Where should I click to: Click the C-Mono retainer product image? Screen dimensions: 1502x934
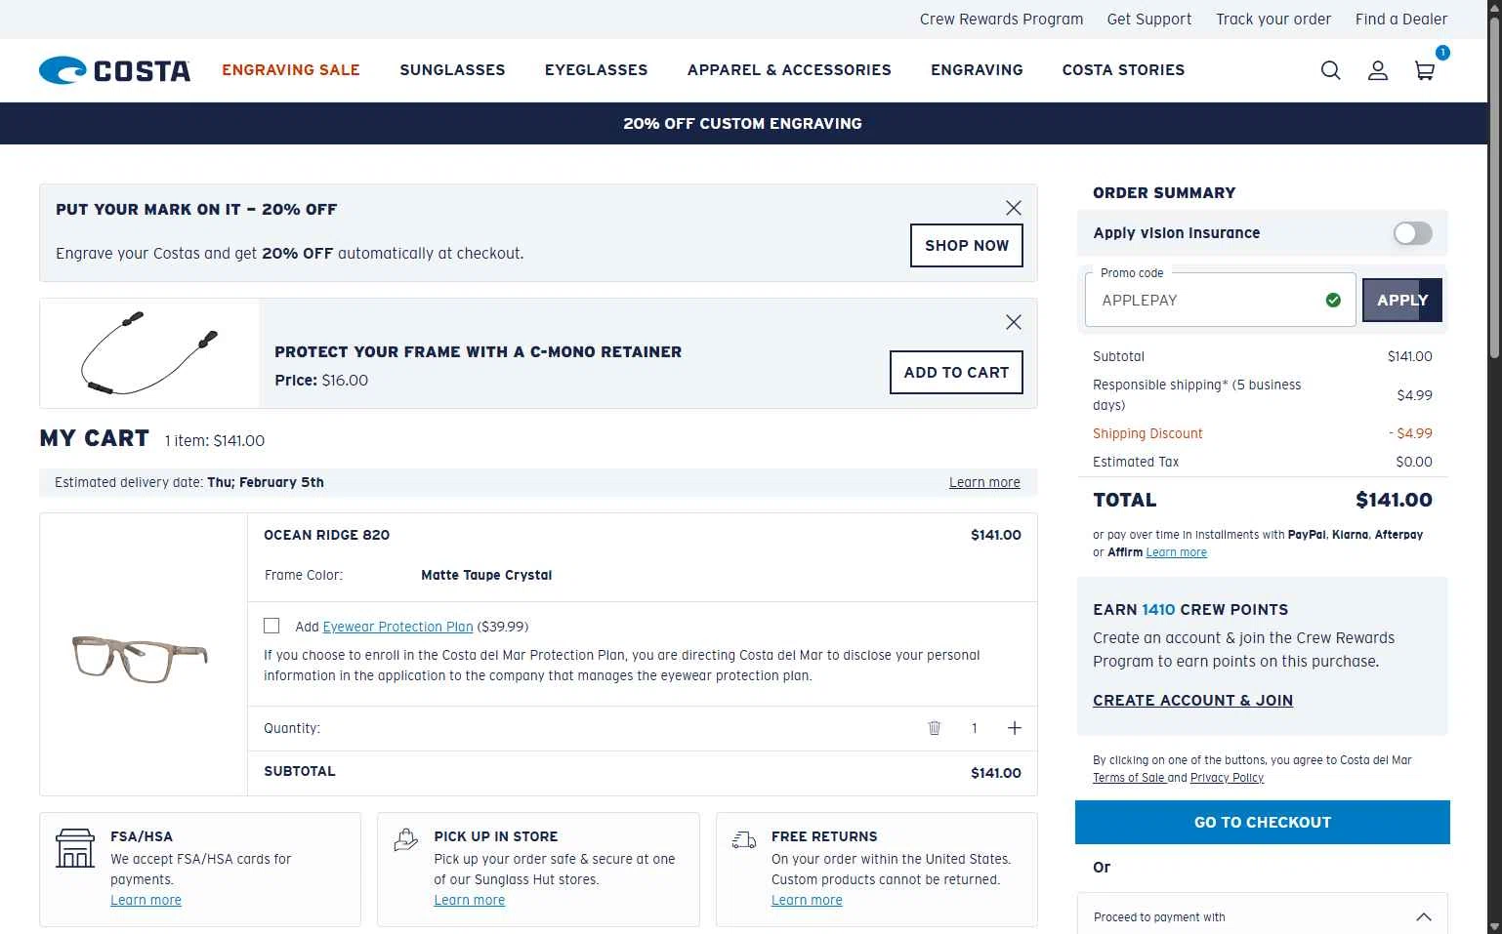coord(149,353)
